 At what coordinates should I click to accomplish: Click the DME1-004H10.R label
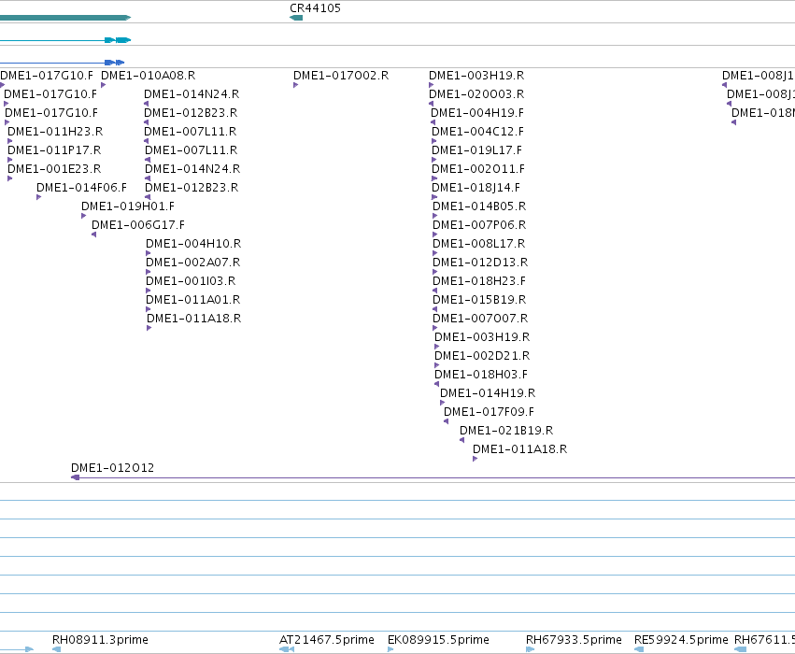coord(193,244)
